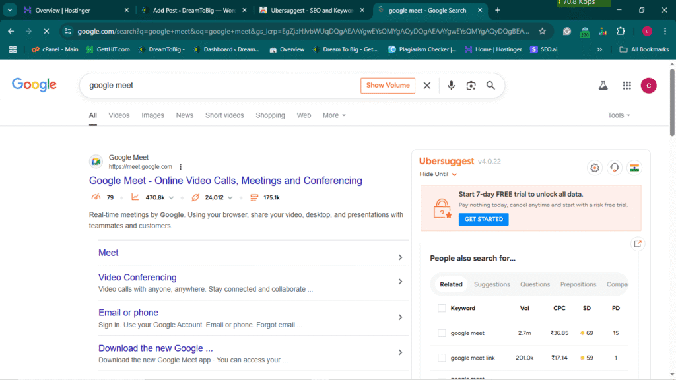Open the Google Meet result title link
Screen dimensions: 676x380
pyautogui.click(x=225, y=181)
